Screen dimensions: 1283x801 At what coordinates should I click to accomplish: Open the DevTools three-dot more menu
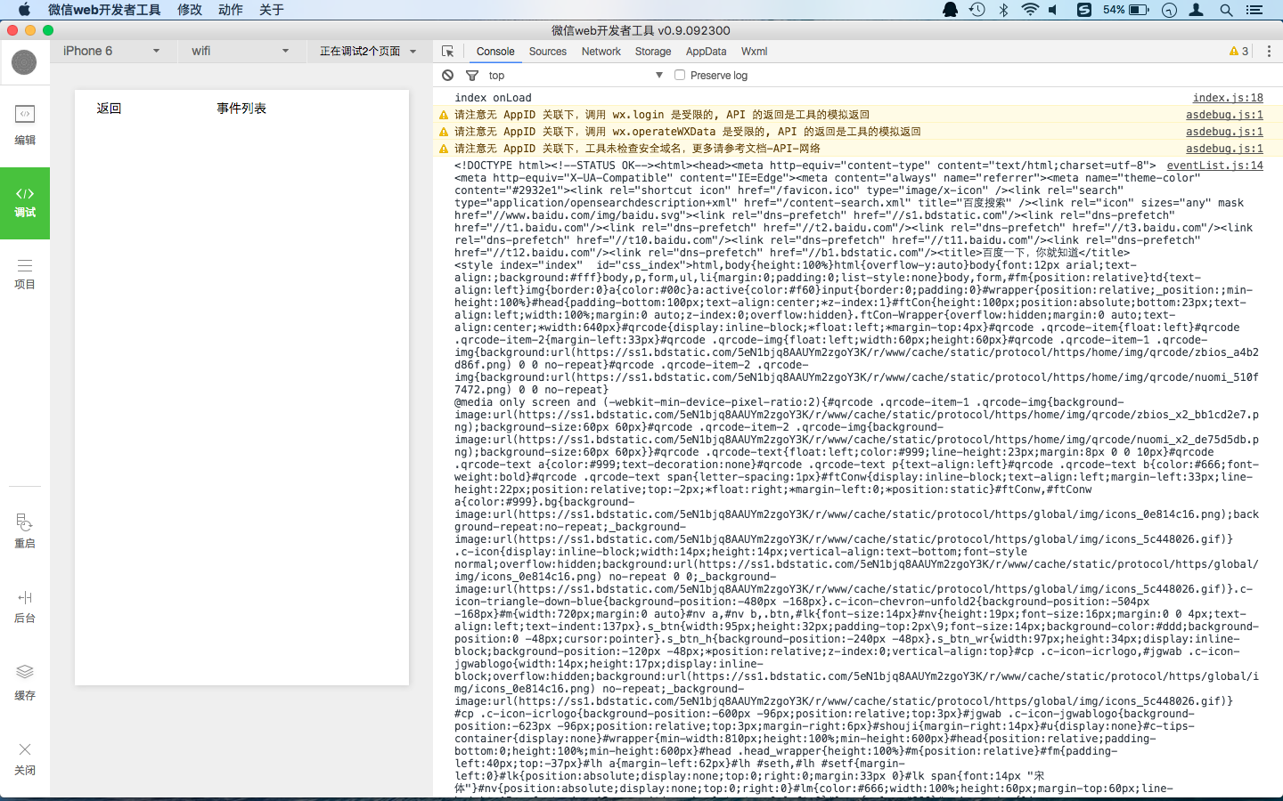pos(1269,52)
